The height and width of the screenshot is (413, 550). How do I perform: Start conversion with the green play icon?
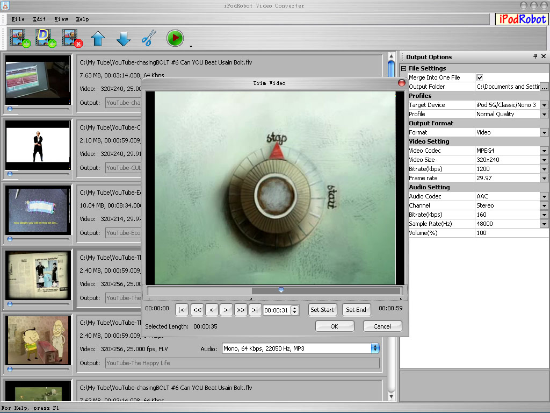tap(175, 39)
